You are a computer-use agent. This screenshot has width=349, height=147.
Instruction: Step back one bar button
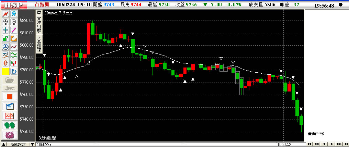pyautogui.click(x=324, y=144)
